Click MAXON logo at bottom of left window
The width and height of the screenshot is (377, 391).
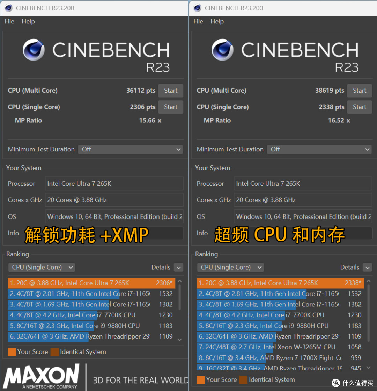pyautogui.click(x=42, y=377)
